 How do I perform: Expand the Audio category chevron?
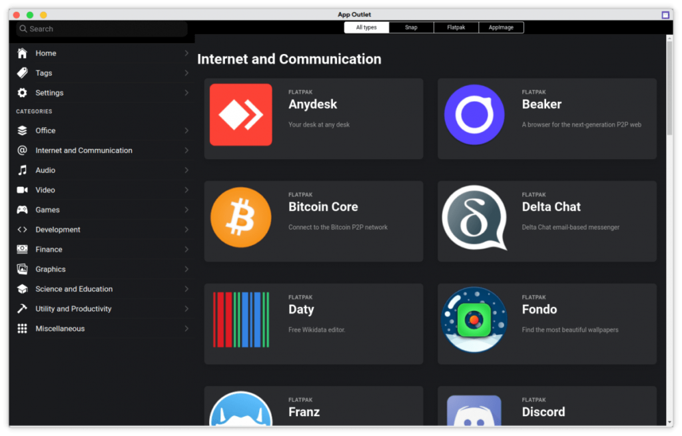186,170
